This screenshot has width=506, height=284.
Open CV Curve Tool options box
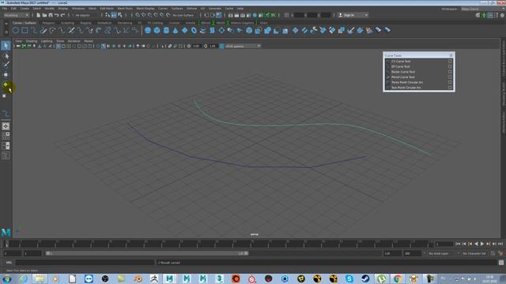(450, 62)
